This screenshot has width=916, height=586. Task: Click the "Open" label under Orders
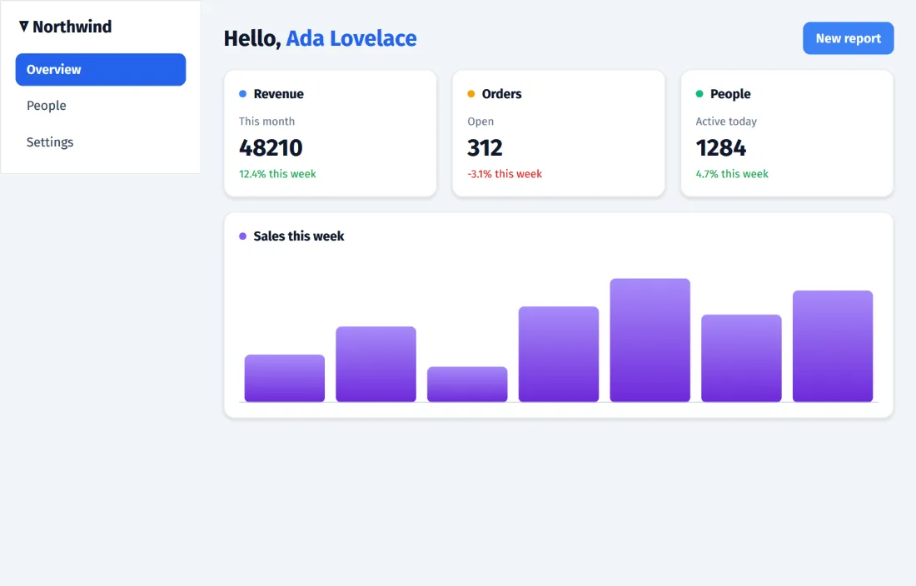(x=480, y=122)
